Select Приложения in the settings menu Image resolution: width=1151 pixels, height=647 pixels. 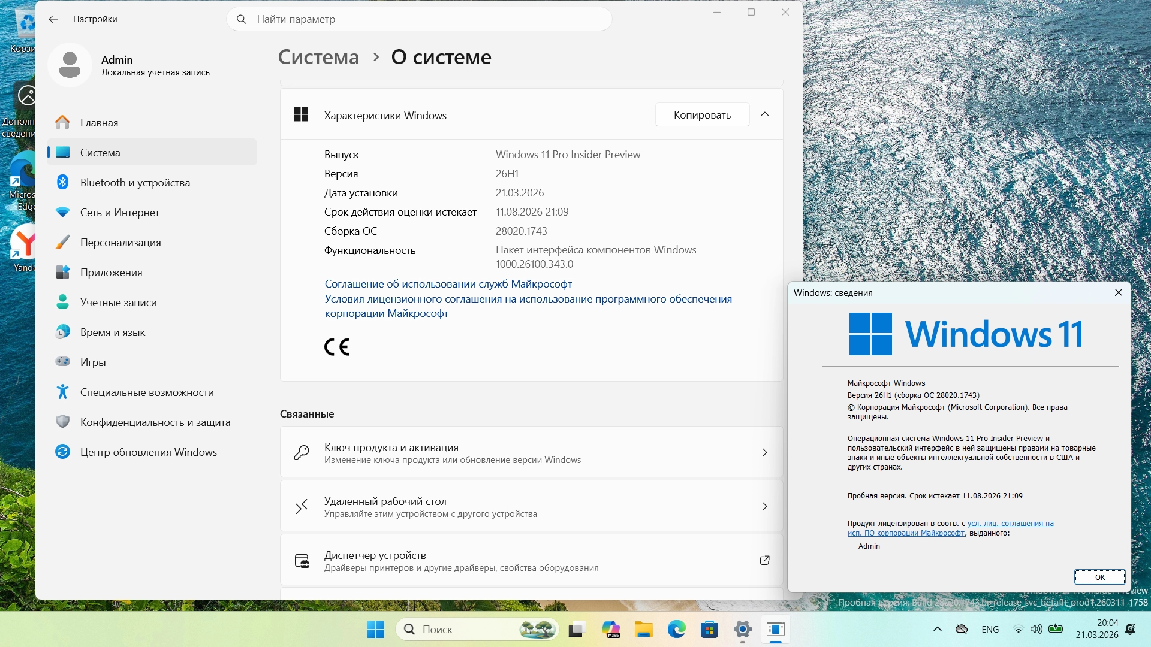click(111, 272)
